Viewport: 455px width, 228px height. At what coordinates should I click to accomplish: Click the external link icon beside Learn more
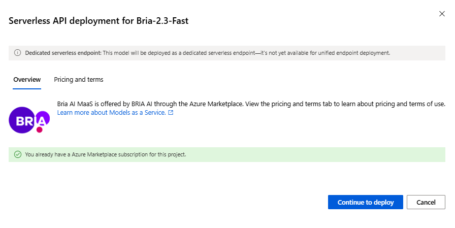pyautogui.click(x=171, y=113)
